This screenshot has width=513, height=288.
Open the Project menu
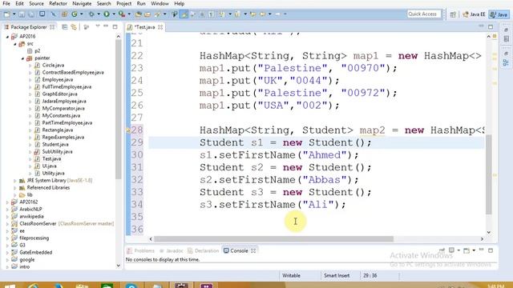coord(124,3)
